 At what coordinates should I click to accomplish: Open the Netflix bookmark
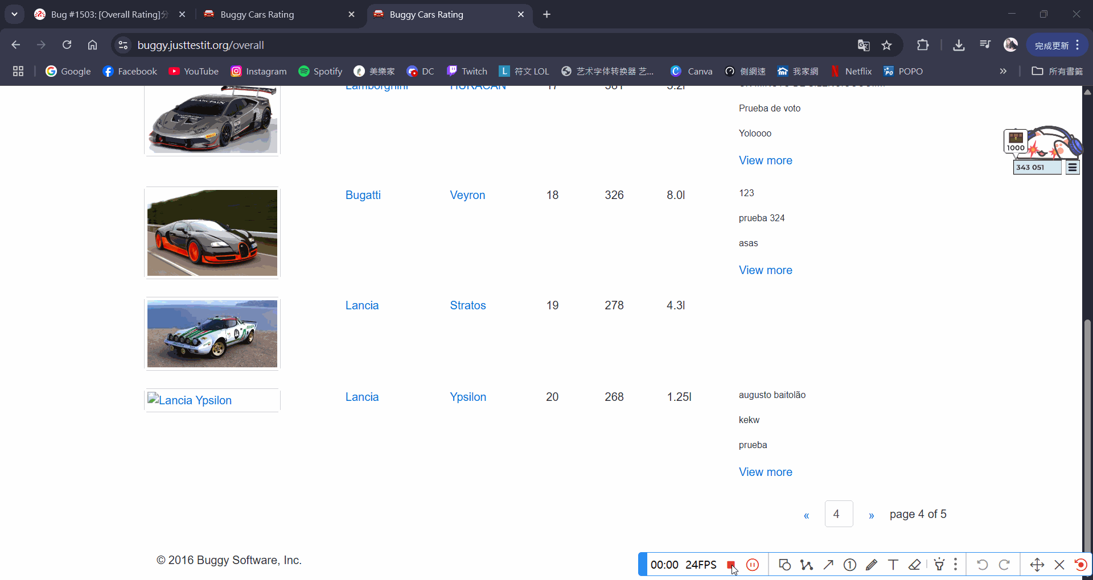[851, 71]
